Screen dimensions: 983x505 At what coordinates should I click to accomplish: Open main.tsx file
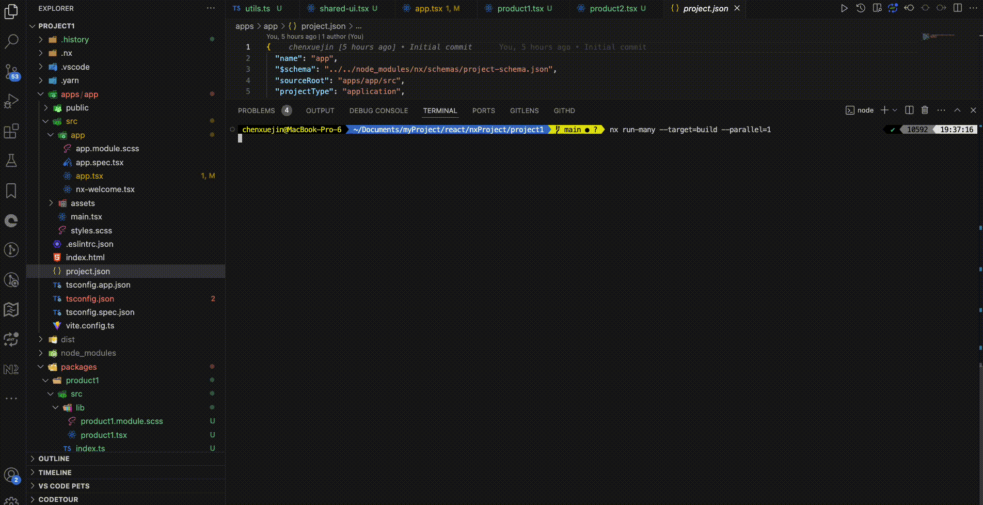click(126, 216)
